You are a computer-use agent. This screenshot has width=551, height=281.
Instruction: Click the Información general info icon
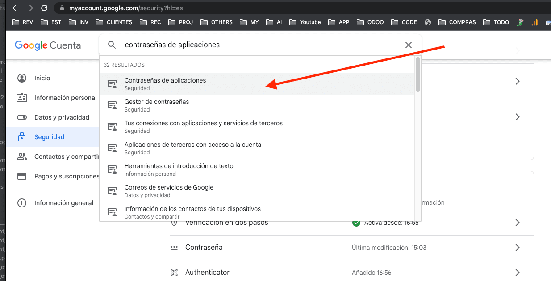pos(22,203)
